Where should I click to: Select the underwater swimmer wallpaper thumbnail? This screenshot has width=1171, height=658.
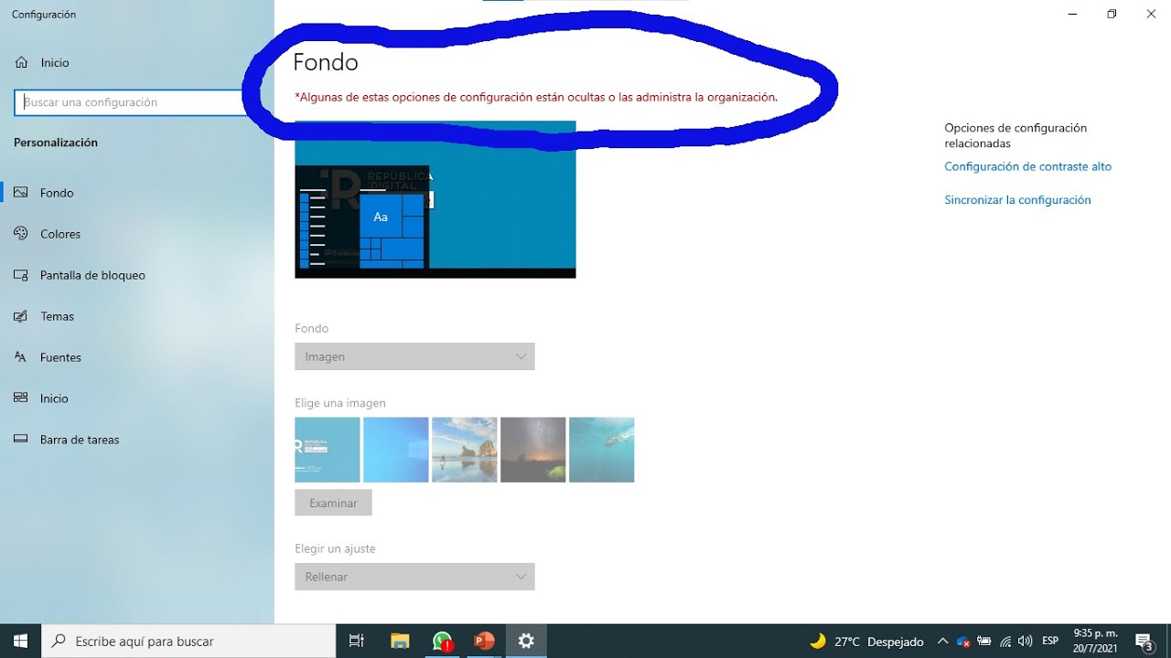(602, 450)
